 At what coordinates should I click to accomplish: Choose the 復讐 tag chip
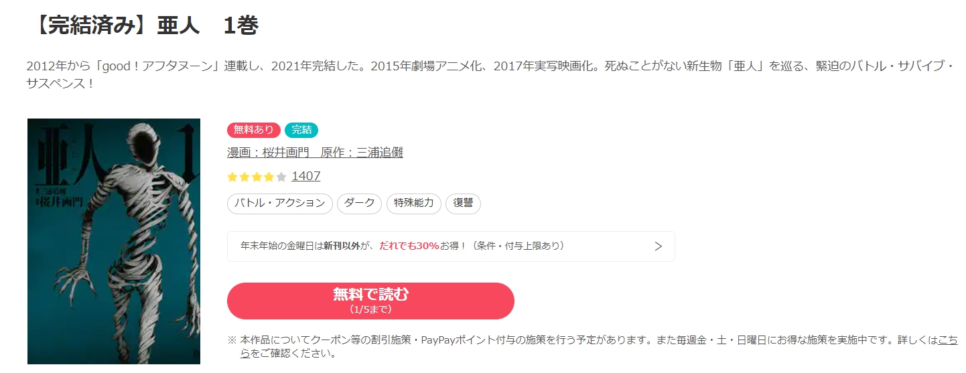click(x=464, y=204)
